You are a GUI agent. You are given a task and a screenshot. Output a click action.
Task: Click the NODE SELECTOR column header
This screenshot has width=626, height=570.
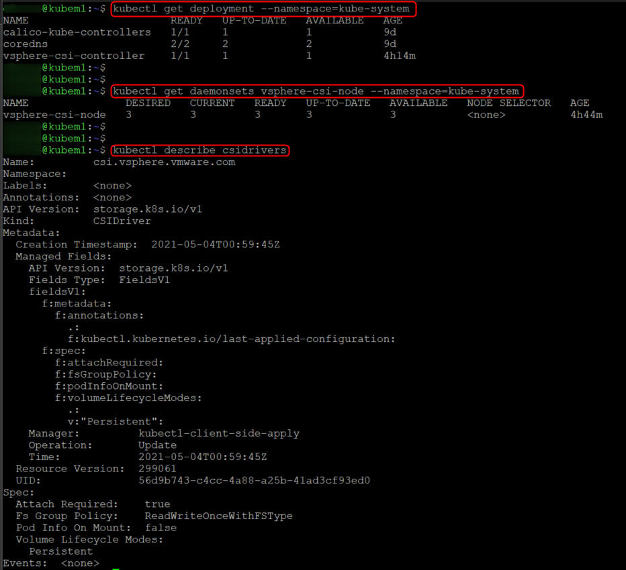pyautogui.click(x=508, y=103)
